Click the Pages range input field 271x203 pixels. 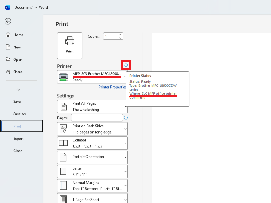tap(97, 118)
